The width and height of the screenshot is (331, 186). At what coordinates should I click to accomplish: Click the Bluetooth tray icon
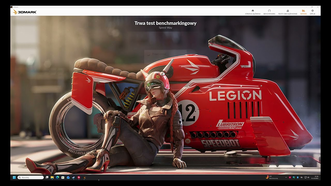pos(298,177)
